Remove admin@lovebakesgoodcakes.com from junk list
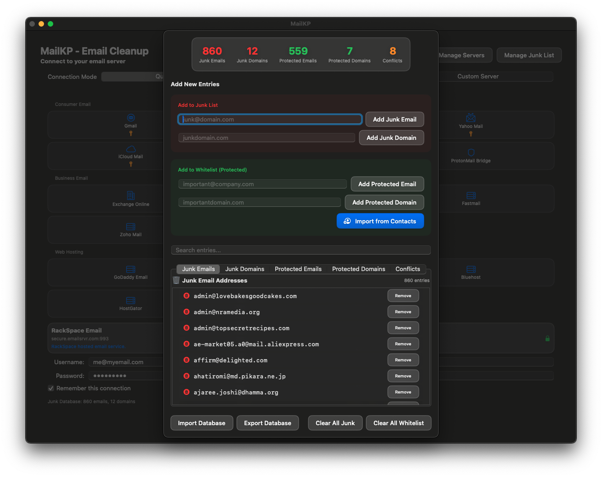602x477 pixels. tap(403, 296)
